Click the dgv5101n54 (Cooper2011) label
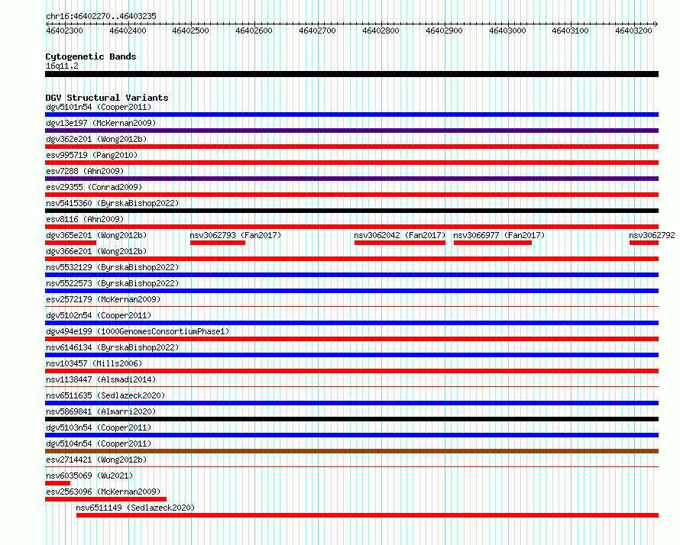 point(99,107)
